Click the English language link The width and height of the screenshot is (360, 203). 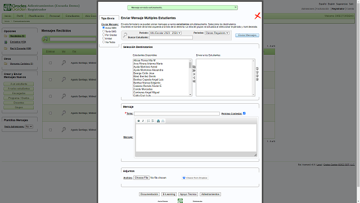[x=331, y=4]
